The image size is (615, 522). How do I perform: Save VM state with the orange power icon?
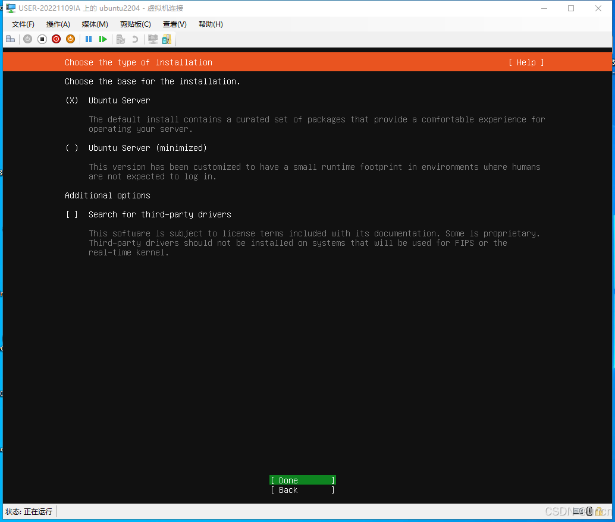pos(71,39)
